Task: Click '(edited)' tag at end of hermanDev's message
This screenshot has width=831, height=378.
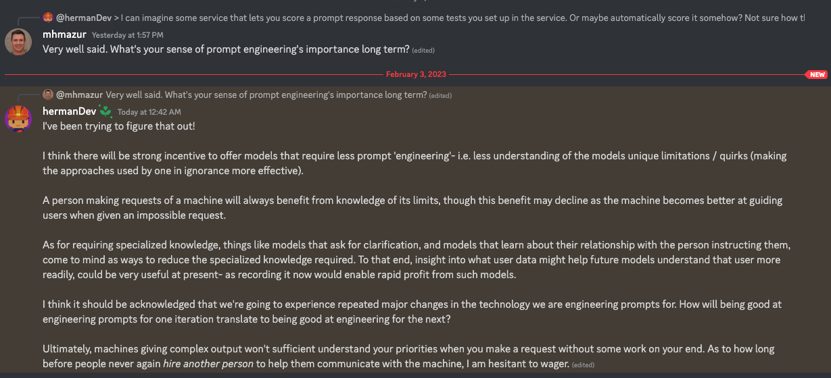Action: 582,364
